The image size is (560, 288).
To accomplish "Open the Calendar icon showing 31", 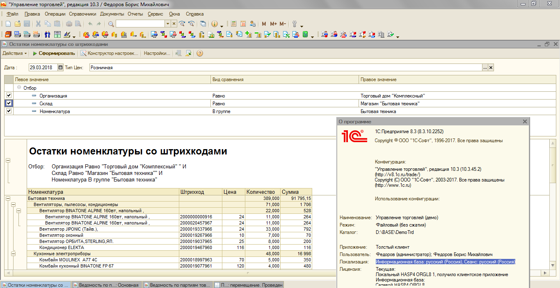I will (x=243, y=24).
